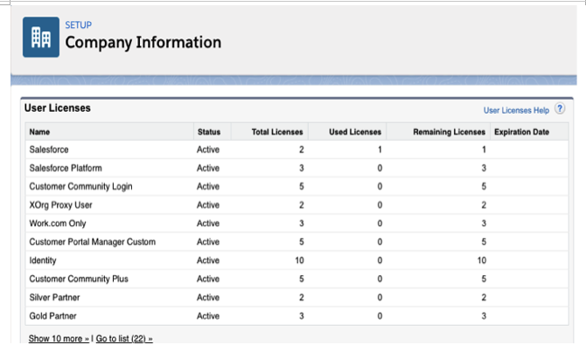Select the Gold Partner license row
Screen dimensions: 586x352
[x=297, y=316]
